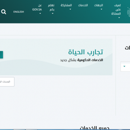Open the نهتم بكم menu item
Viewport: 130px width, 130px height.
pyautogui.click(x=51, y=8)
